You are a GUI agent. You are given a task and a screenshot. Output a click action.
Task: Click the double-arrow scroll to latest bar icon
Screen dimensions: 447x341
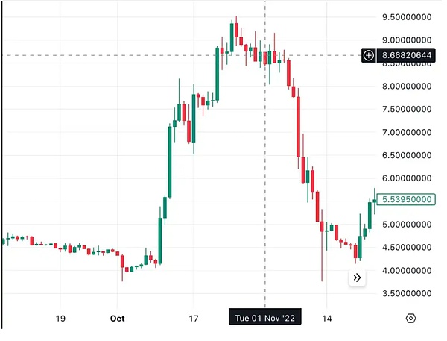pyautogui.click(x=357, y=278)
